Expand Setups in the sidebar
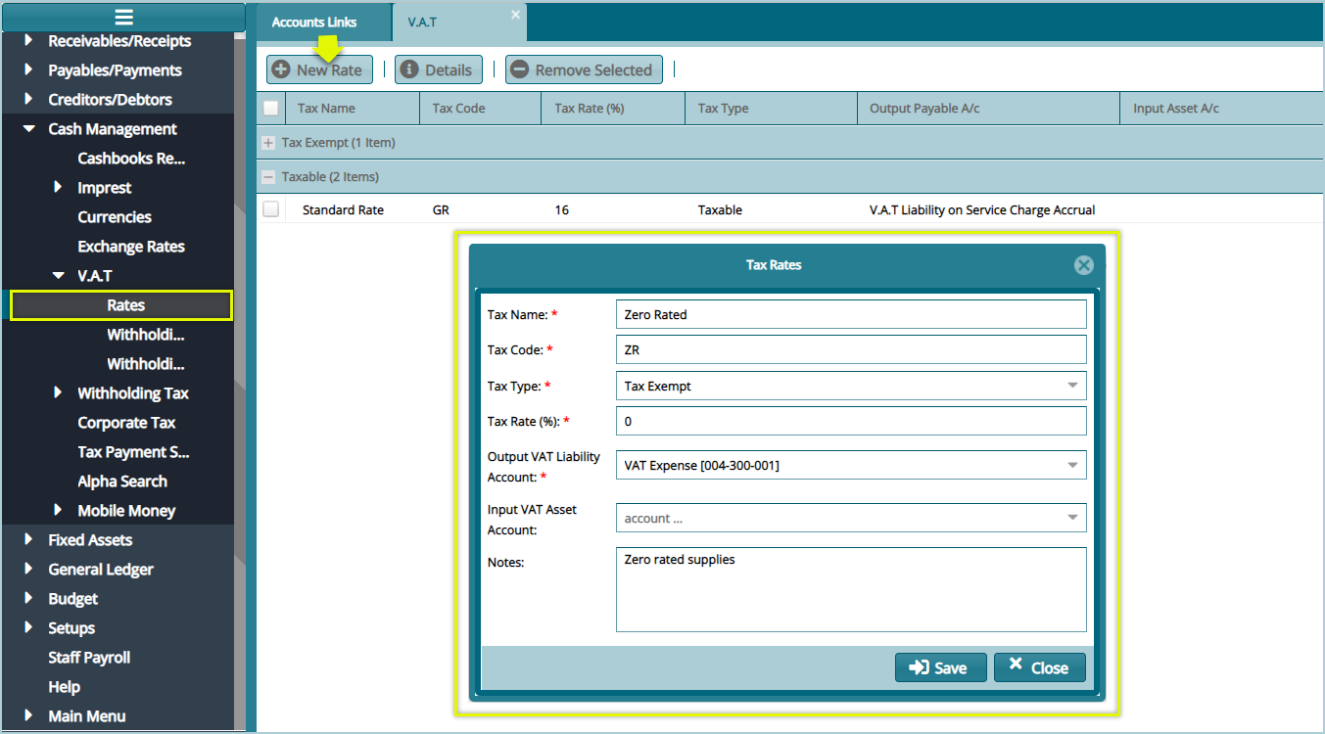The height and width of the screenshot is (734, 1325). pyautogui.click(x=28, y=628)
